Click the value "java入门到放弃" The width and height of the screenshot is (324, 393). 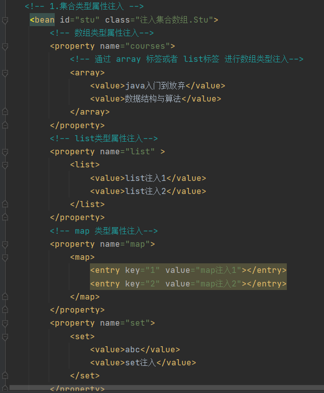(x=155, y=86)
